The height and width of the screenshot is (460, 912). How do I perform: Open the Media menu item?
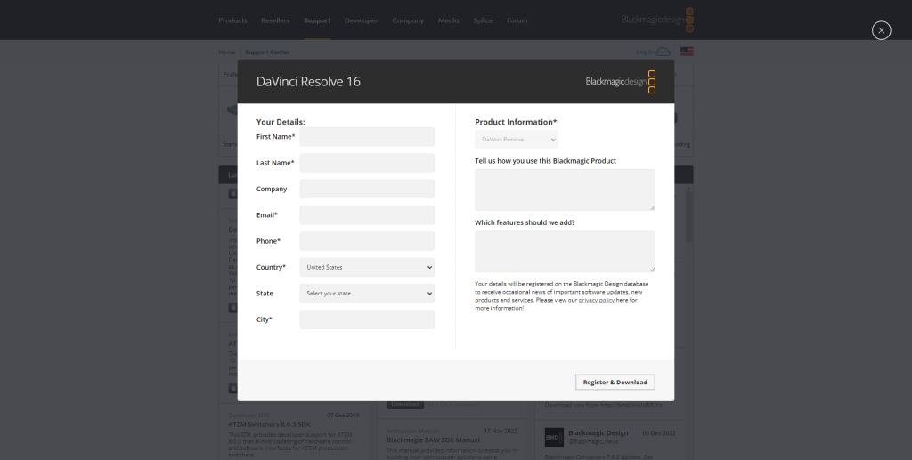[449, 20]
